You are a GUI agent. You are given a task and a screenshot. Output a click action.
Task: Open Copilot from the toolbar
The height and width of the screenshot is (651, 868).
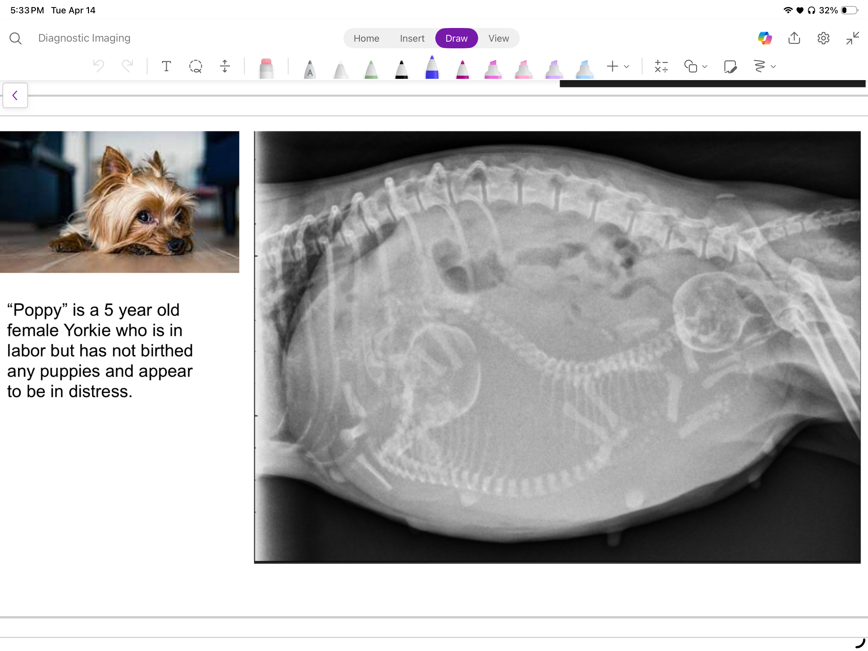765,38
